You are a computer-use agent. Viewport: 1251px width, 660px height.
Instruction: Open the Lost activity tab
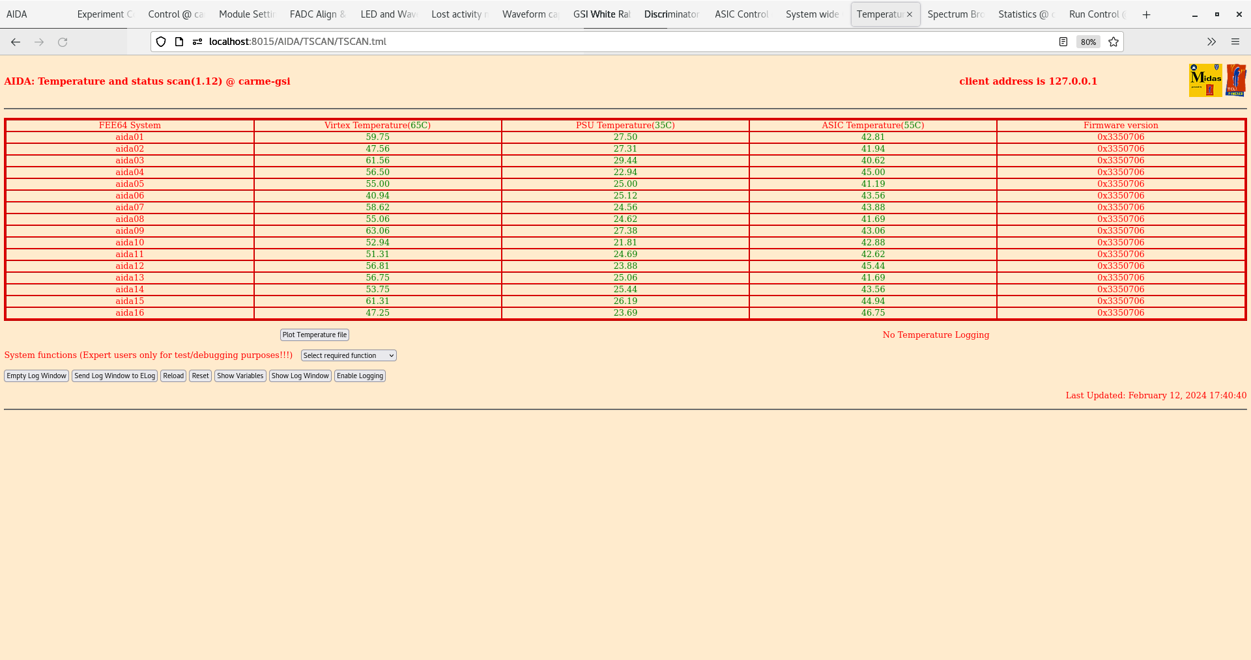[459, 14]
